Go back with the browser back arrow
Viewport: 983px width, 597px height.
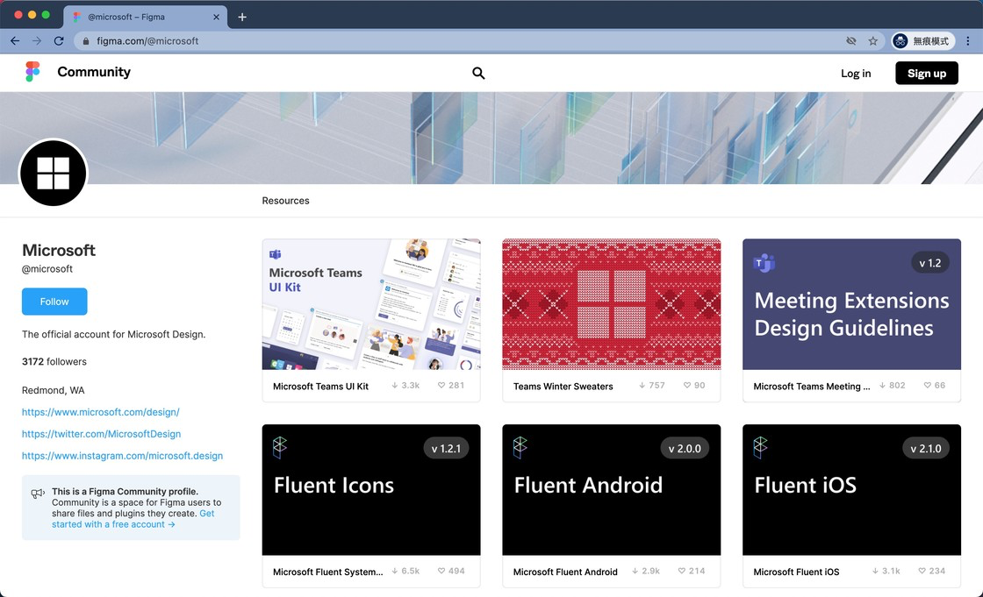(x=15, y=40)
